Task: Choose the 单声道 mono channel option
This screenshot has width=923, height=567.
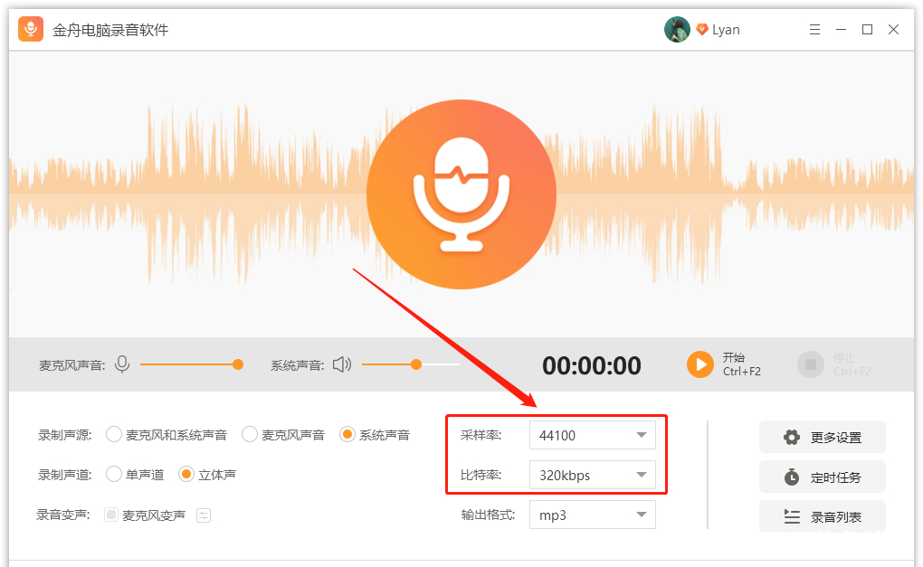Action: (114, 474)
